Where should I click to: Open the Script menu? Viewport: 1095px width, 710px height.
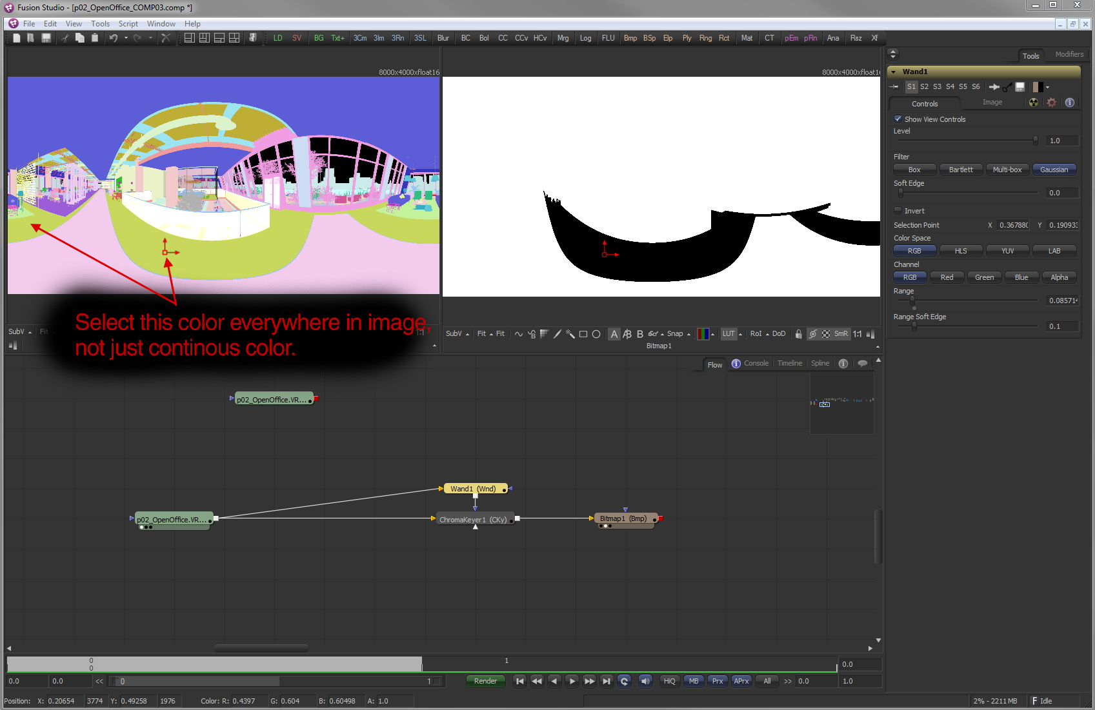[128, 24]
